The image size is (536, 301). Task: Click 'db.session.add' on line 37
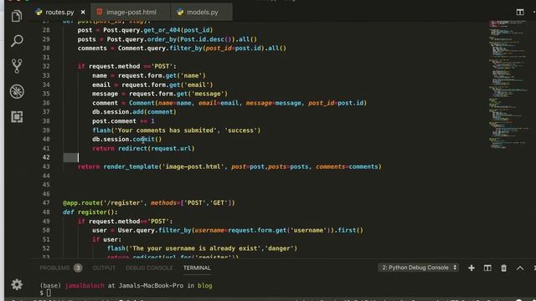(118, 112)
